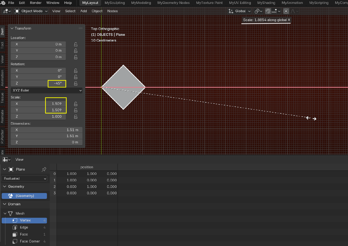This screenshot has width=348, height=246.
Task: Open the XYZ Euler rotation mode dropdown
Action: point(46,90)
